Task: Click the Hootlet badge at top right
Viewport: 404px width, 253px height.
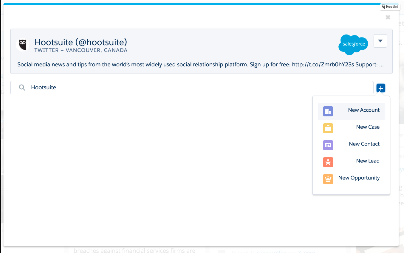Action: coord(390,7)
